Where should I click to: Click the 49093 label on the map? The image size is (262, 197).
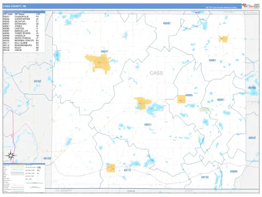[252, 88]
